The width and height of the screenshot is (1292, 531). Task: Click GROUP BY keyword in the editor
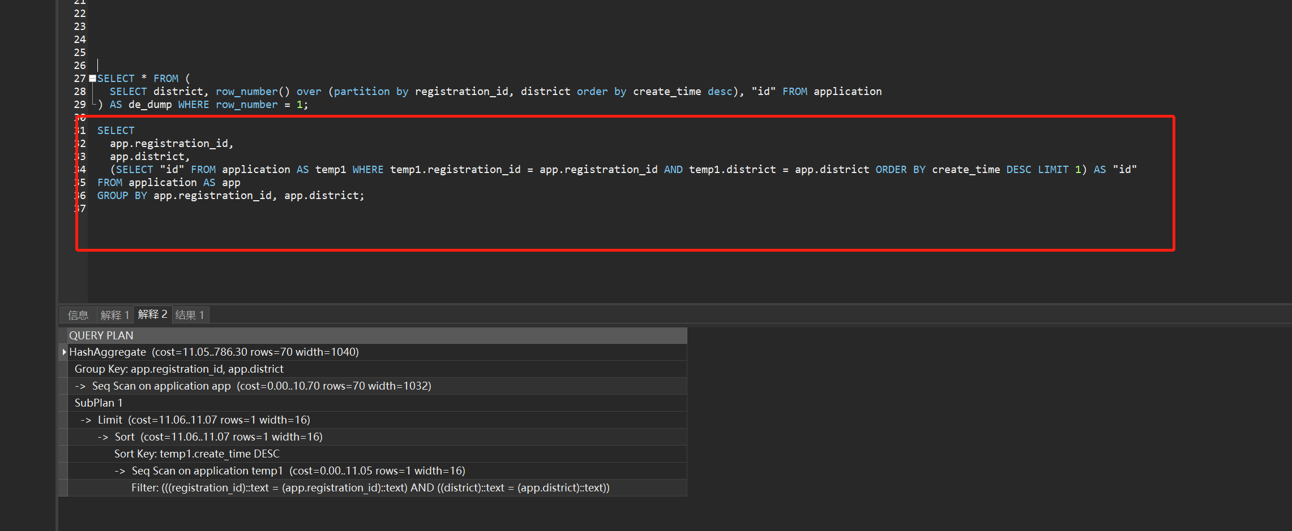point(122,196)
